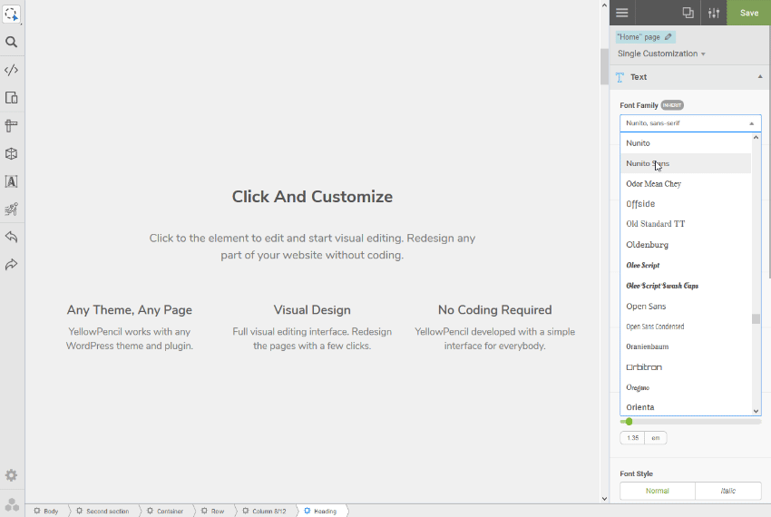Select Oleo Script Swash Caps font
The width and height of the screenshot is (771, 517).
686,286
